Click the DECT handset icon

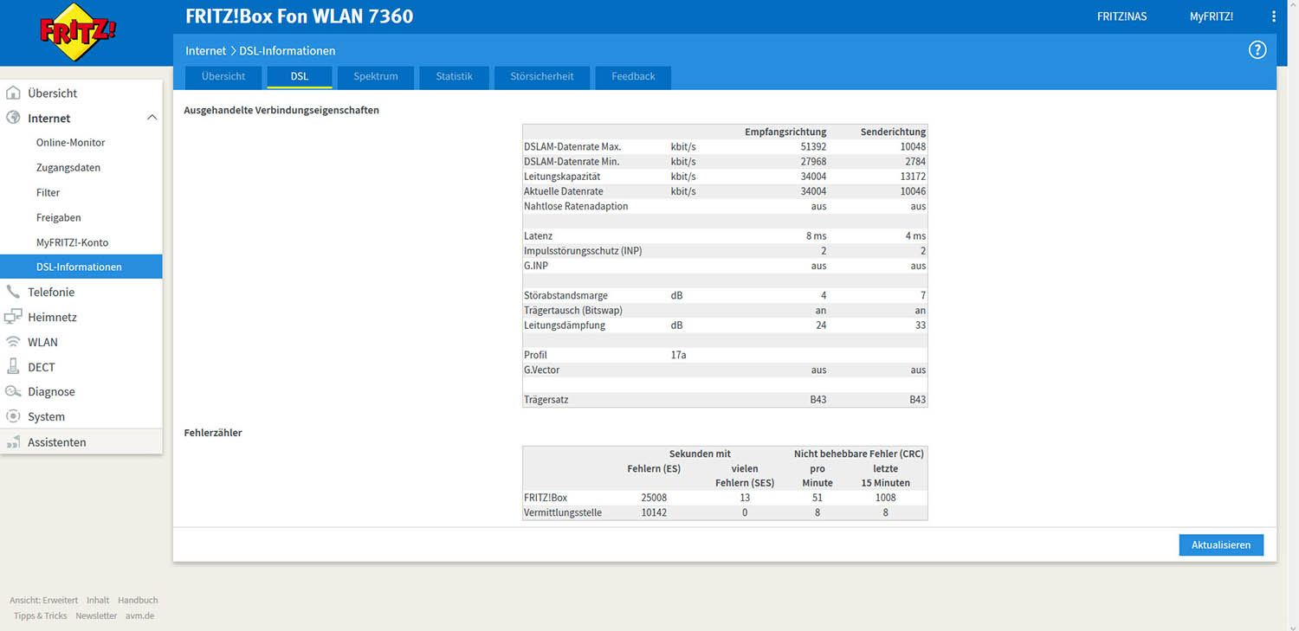[x=13, y=367]
